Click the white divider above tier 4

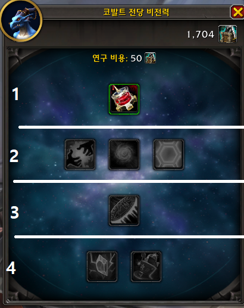[129, 237]
